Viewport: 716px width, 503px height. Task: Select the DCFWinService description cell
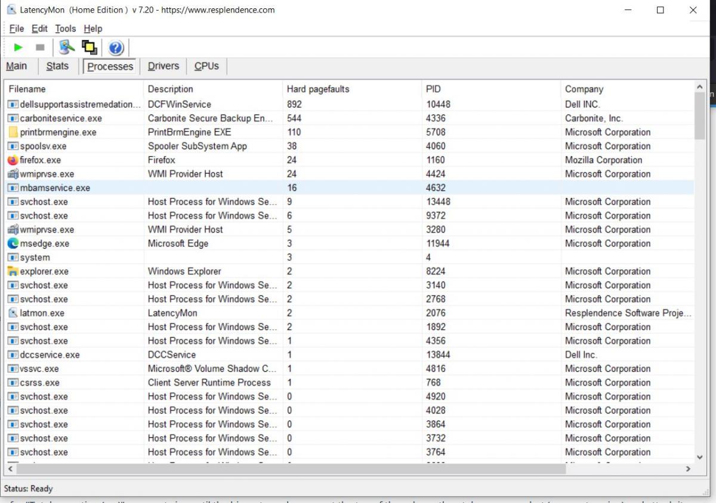click(180, 104)
